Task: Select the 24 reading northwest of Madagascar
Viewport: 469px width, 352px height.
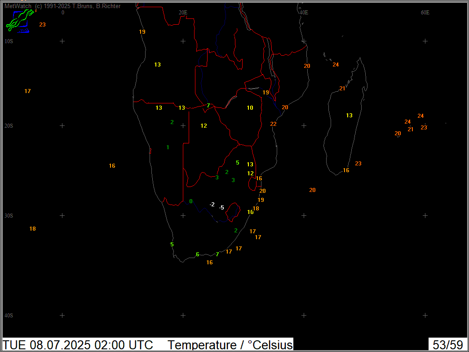Action: 336,64
